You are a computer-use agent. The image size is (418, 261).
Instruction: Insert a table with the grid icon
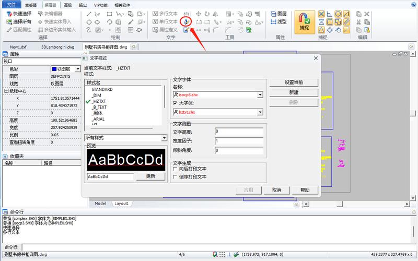click(130, 30)
